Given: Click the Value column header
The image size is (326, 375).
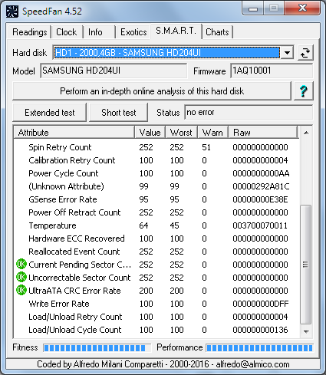Looking at the screenshot, I should pos(150,133).
